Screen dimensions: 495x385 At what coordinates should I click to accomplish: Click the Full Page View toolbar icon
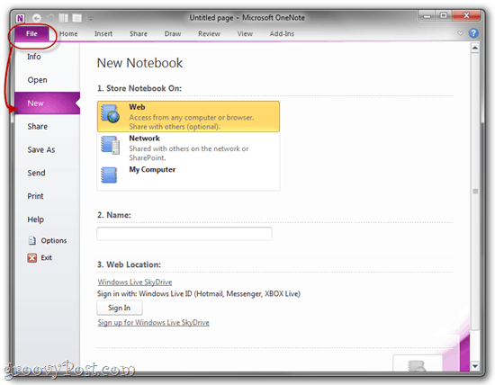[x=77, y=18]
